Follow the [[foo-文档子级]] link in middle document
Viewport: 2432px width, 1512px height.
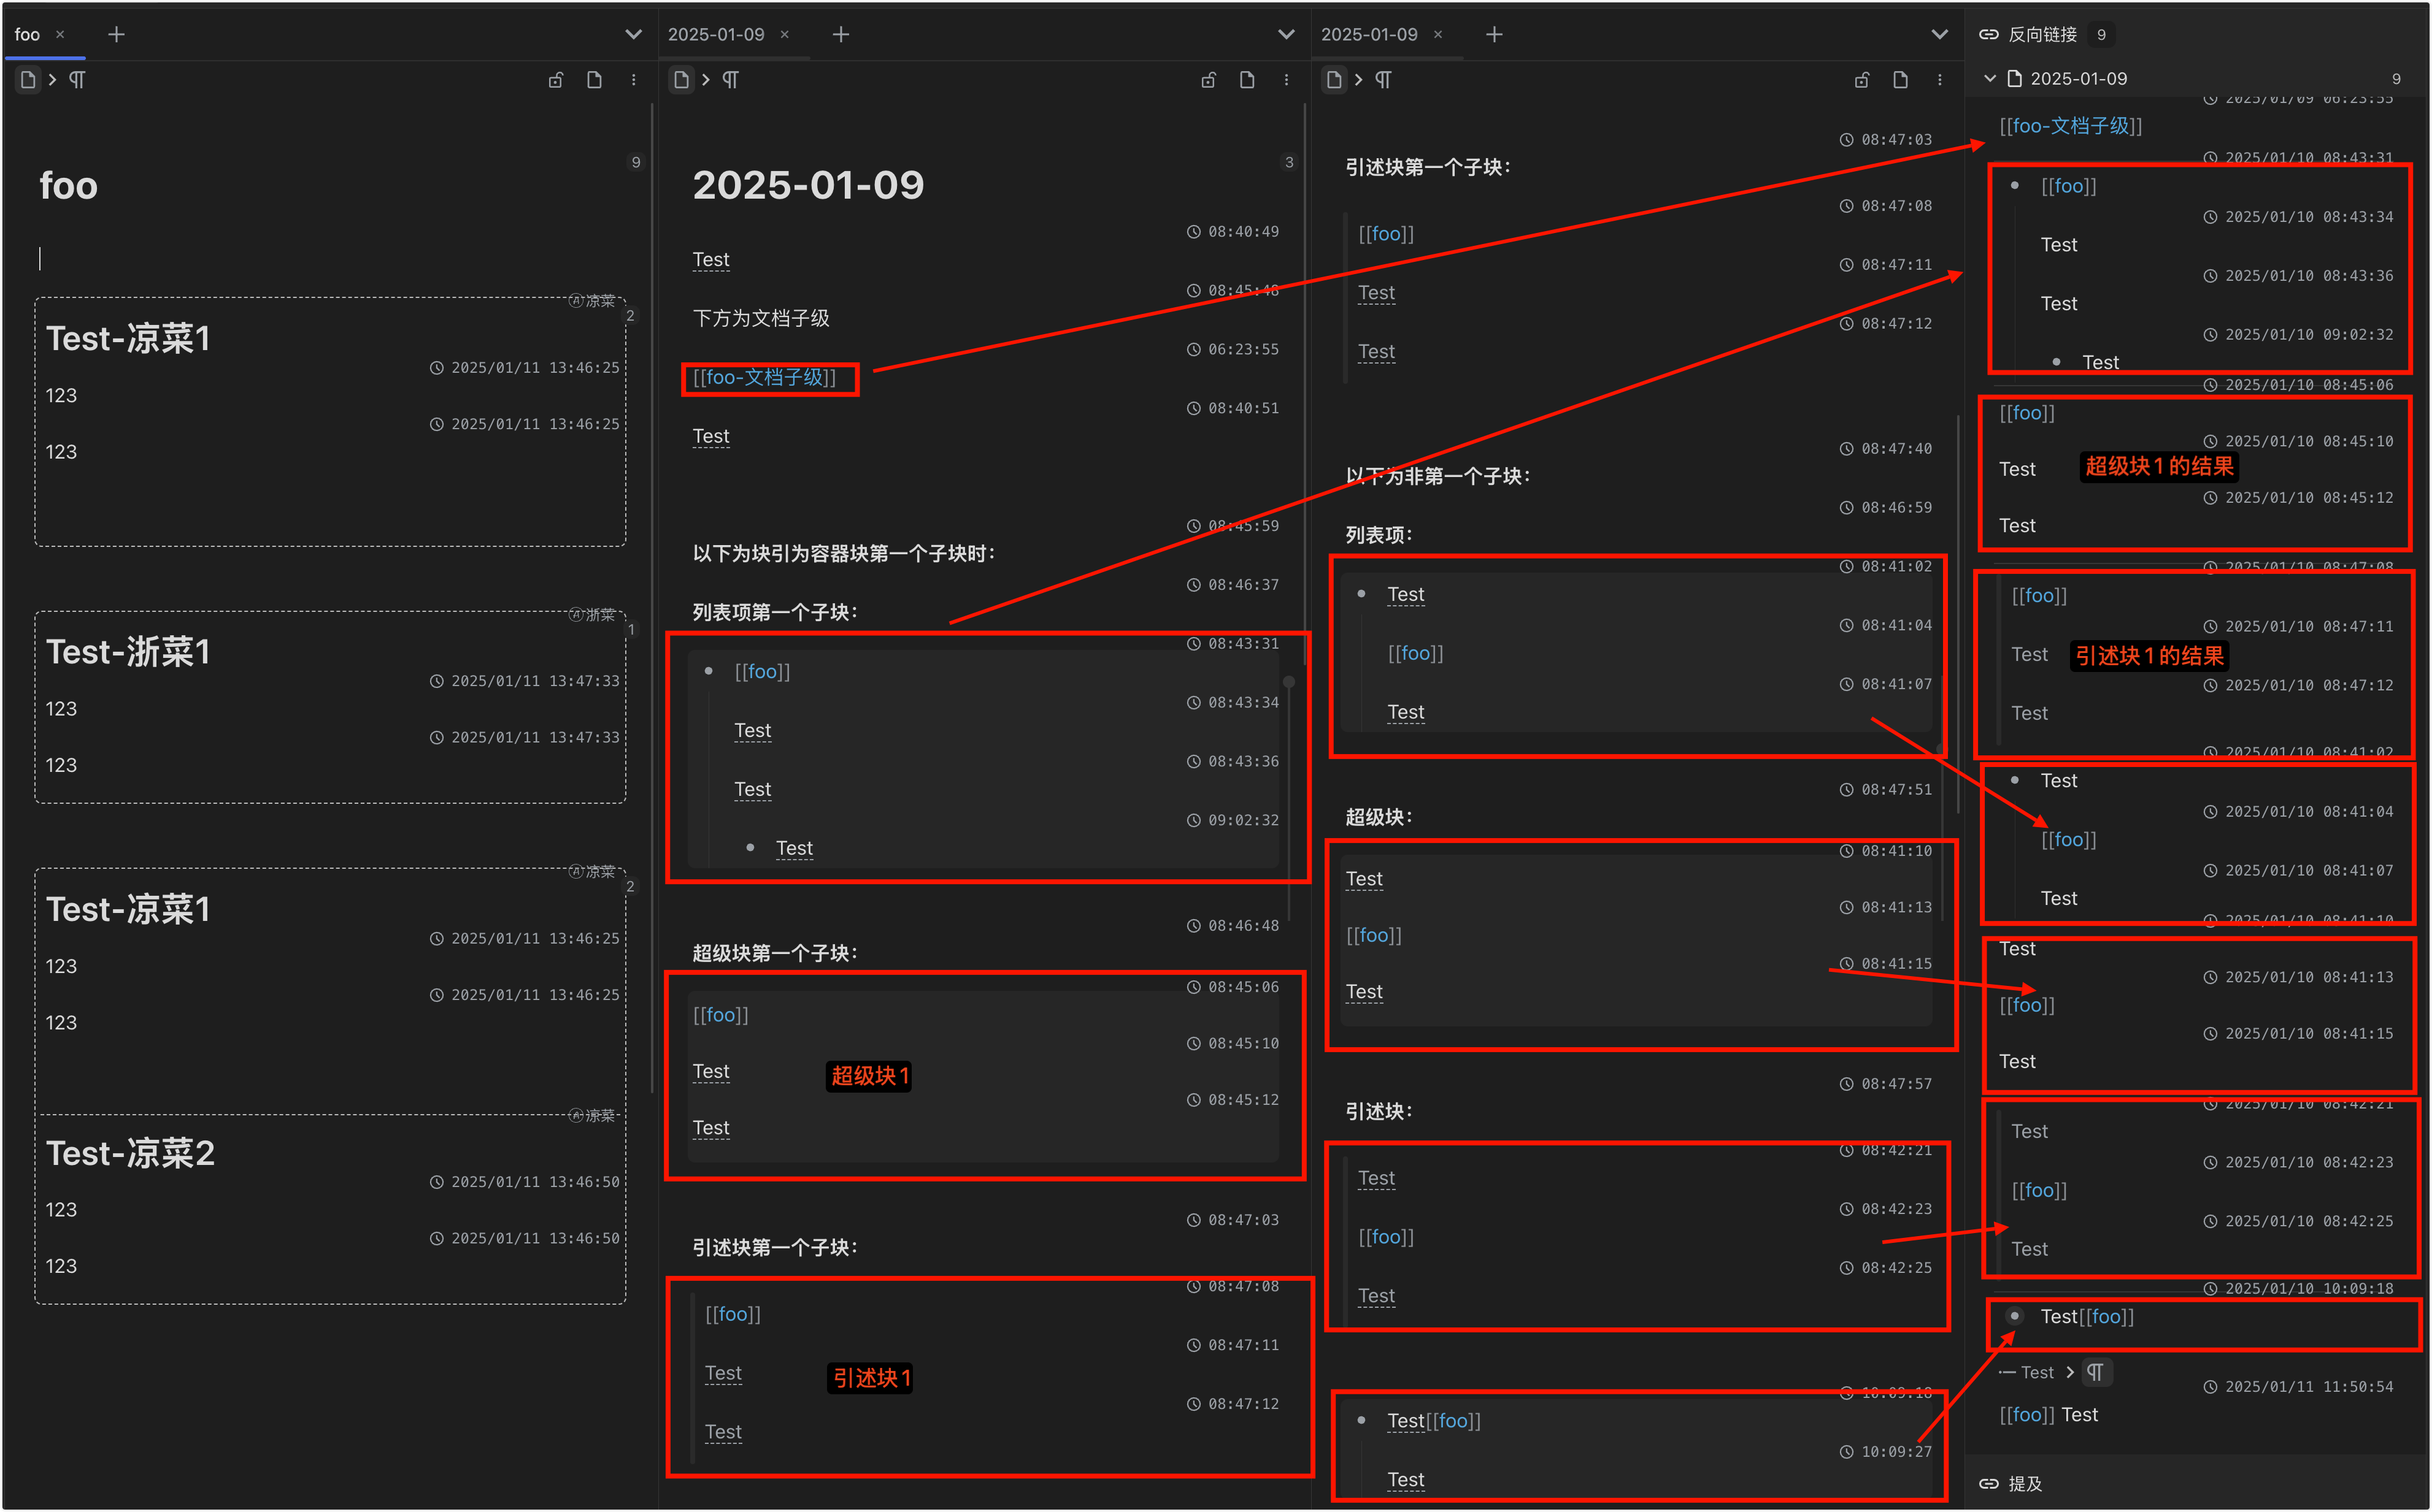point(764,378)
